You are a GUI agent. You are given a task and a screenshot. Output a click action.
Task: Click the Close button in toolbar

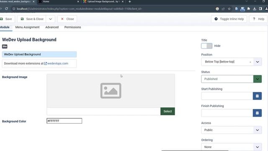[67, 19]
